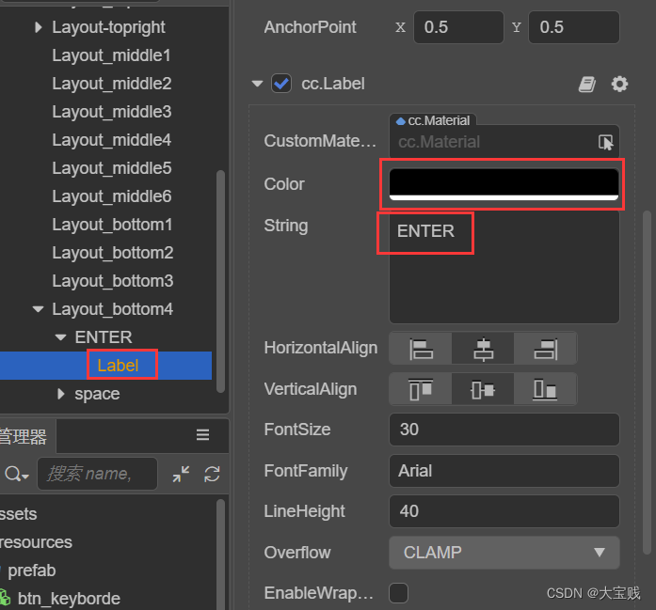Disable the cc.Label component checkbox

(281, 84)
